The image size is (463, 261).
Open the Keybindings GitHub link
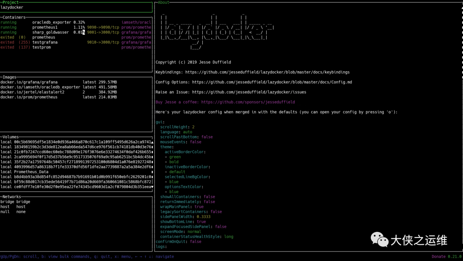tap(267, 72)
